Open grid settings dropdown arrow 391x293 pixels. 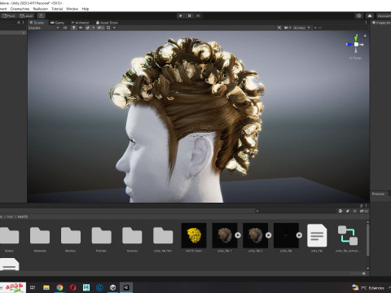[x=114, y=28]
